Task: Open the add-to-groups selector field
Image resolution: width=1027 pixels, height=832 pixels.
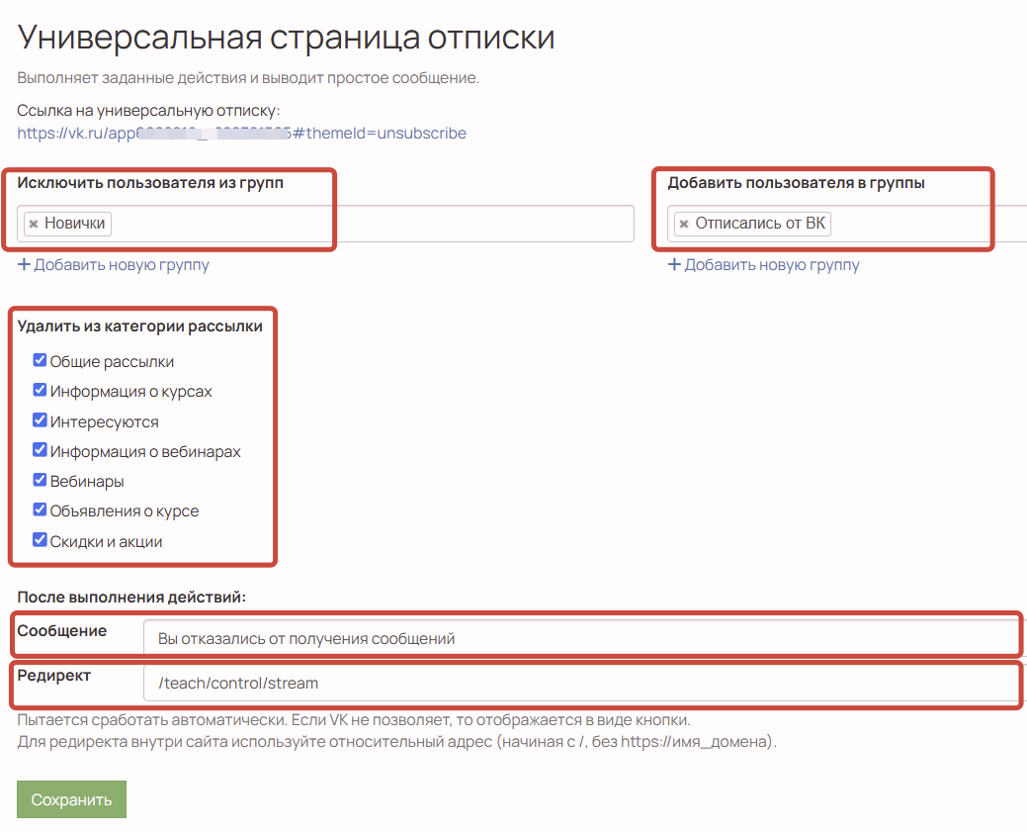Action: click(847, 224)
